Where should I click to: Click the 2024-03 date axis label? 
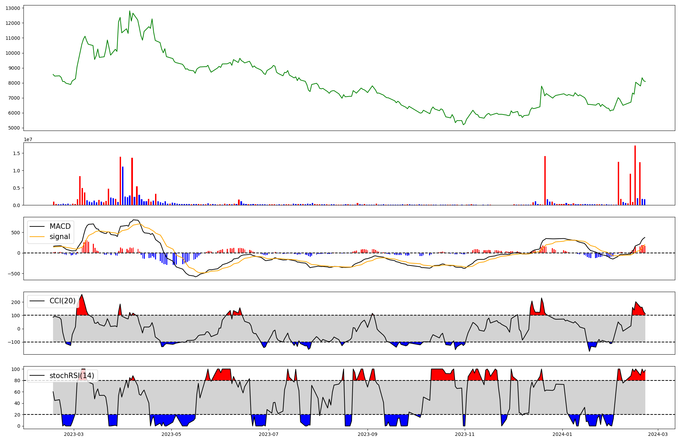pos(658,434)
